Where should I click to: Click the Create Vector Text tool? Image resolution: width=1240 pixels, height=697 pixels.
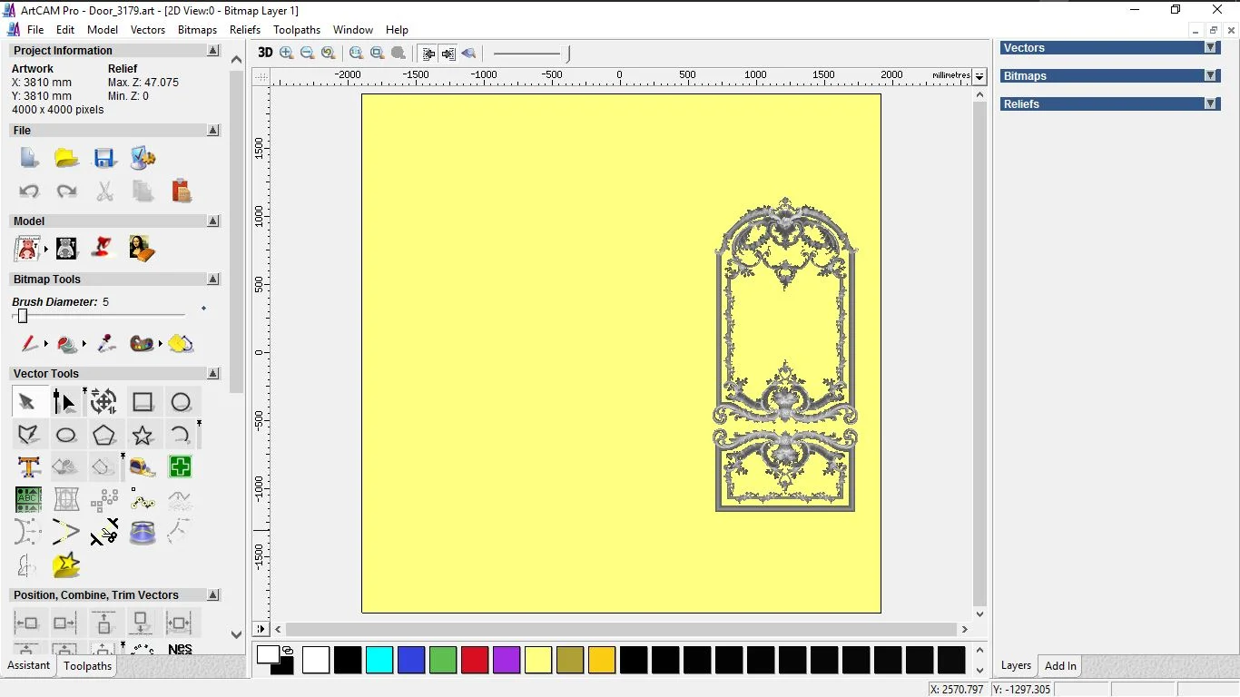(x=29, y=467)
